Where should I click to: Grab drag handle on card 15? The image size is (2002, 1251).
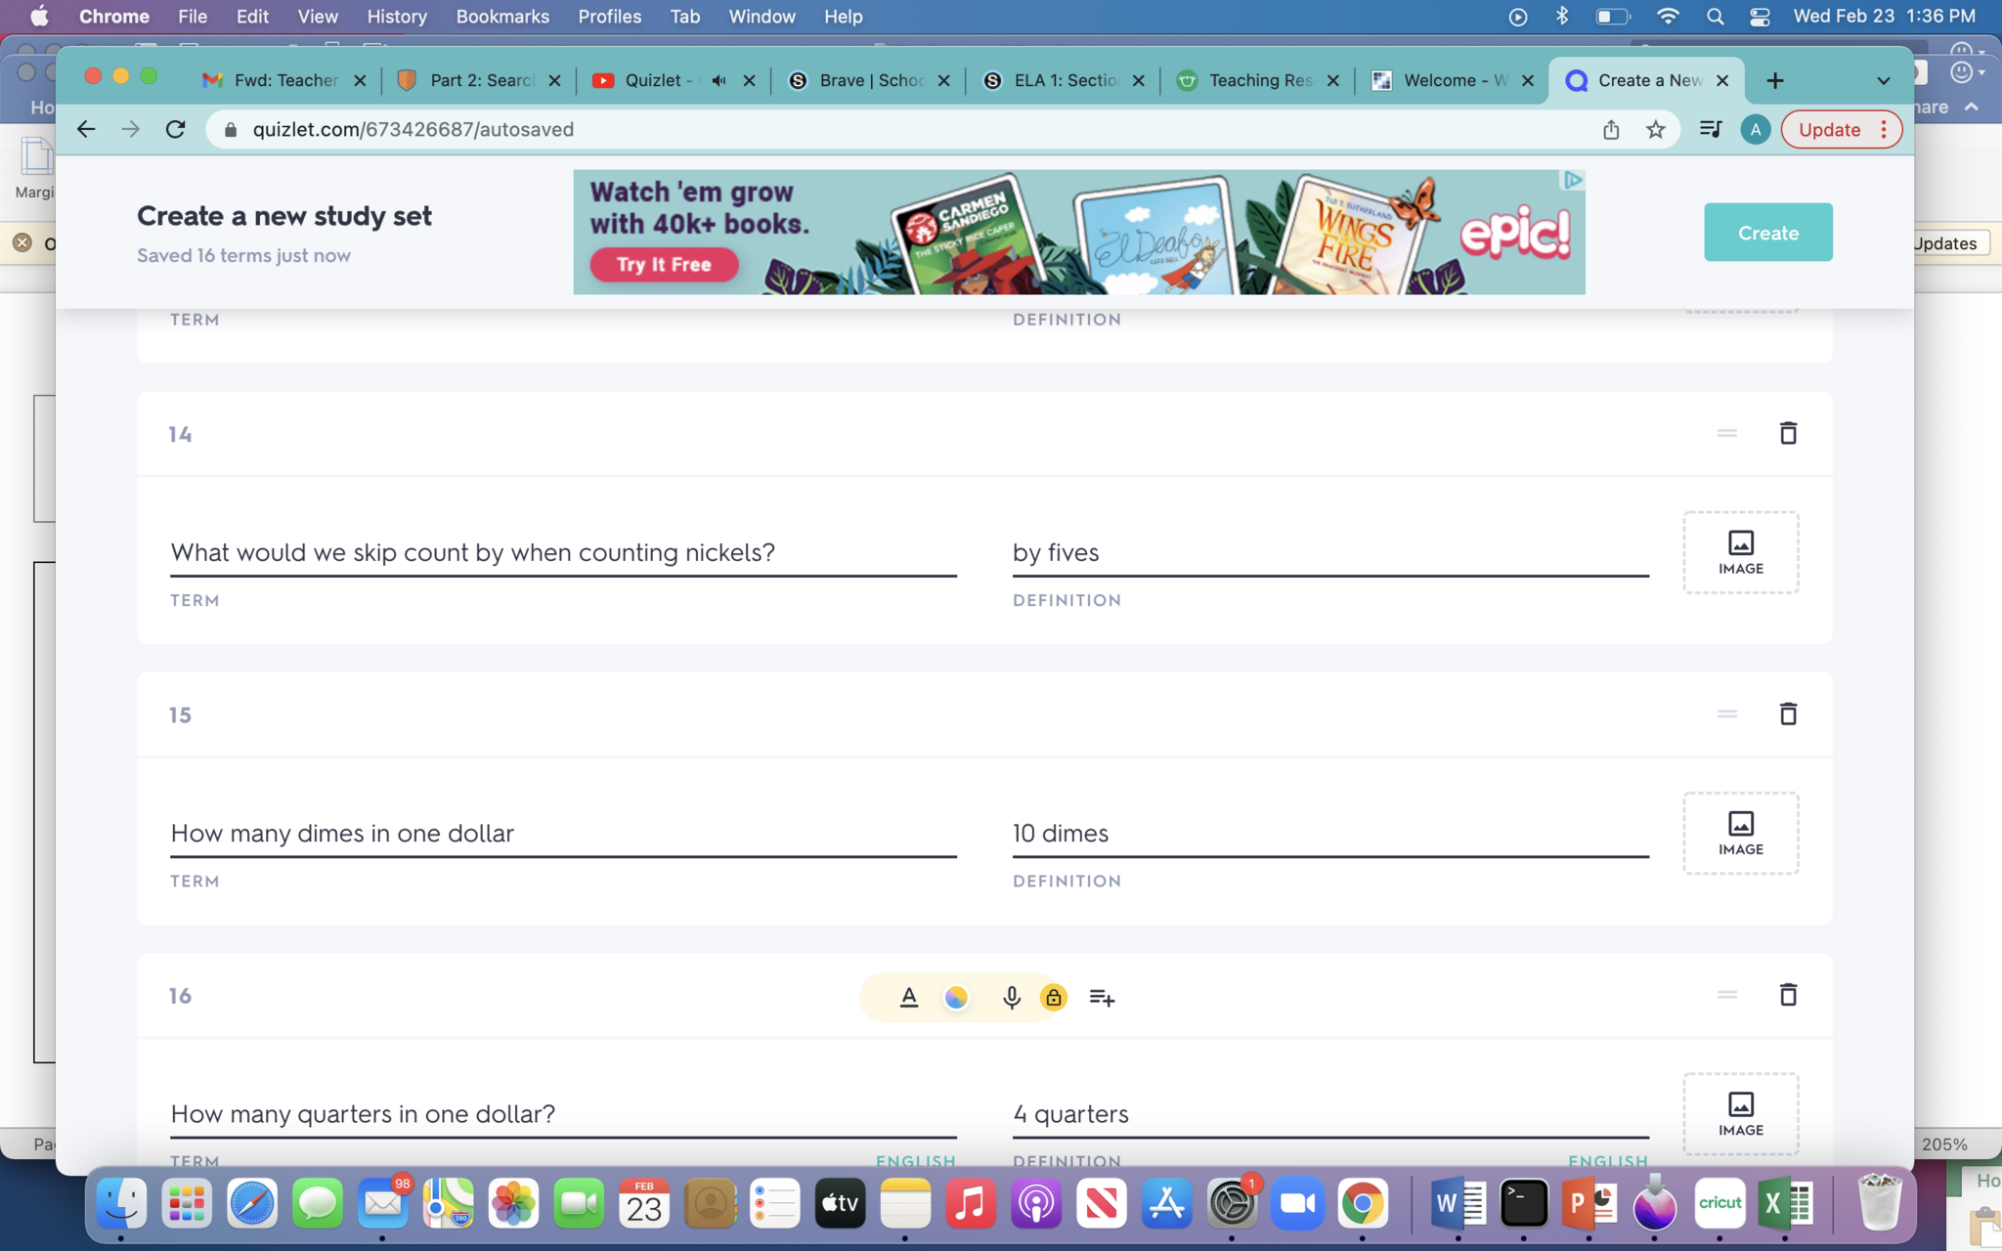point(1726,713)
